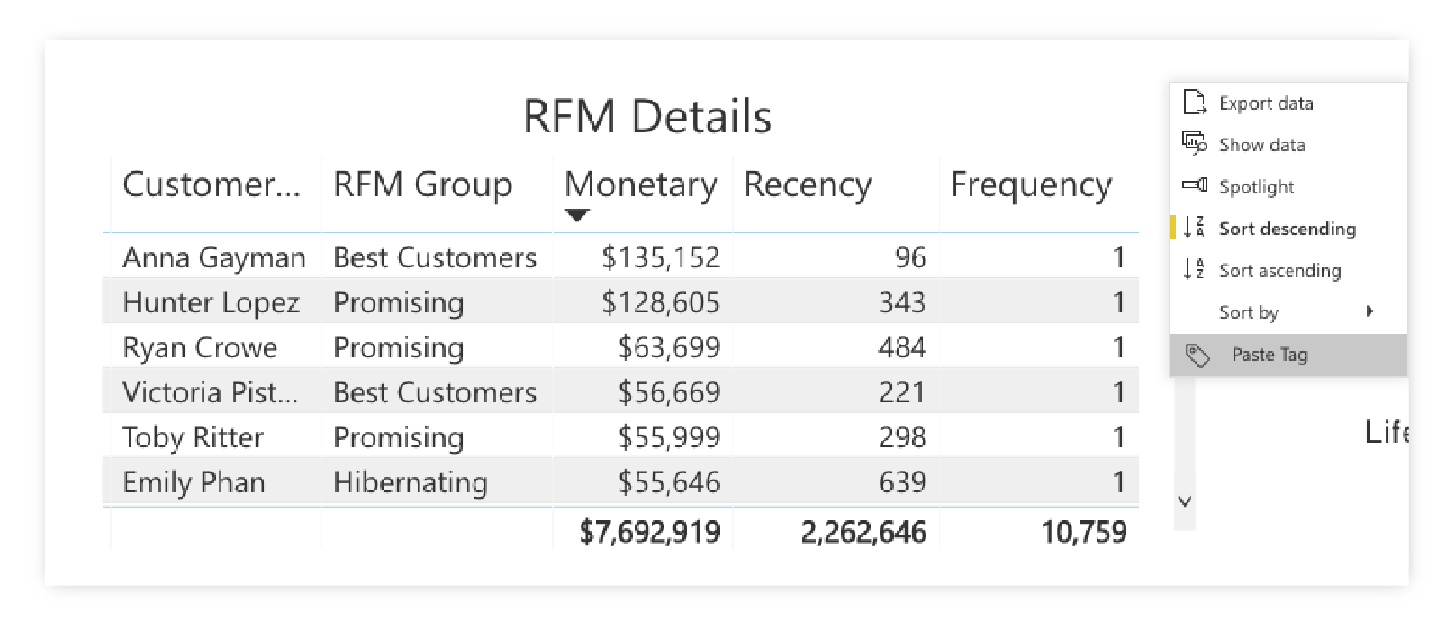Click the Recency column header
The image size is (1455, 629).
tap(808, 184)
